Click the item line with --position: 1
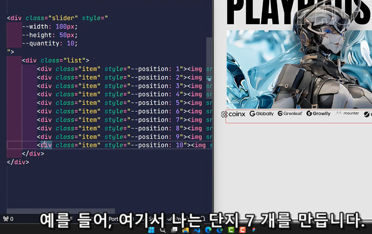Image resolution: width=372 pixels, height=234 pixels. point(124,69)
